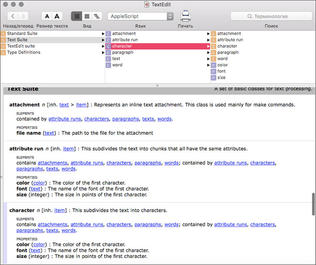Open 'attachments' link in character elements
The width and height of the screenshot is (316, 265).
click(x=52, y=225)
